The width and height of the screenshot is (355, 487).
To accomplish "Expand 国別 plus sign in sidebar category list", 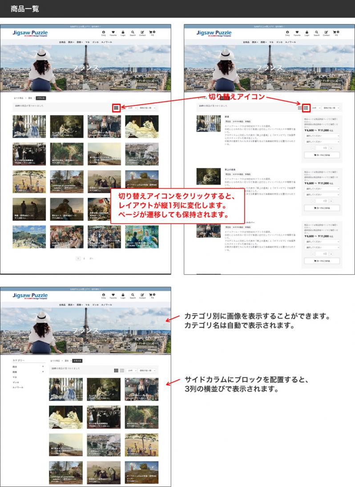I will 43,371.
